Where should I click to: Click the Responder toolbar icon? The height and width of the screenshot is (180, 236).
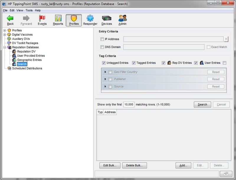coord(90,20)
